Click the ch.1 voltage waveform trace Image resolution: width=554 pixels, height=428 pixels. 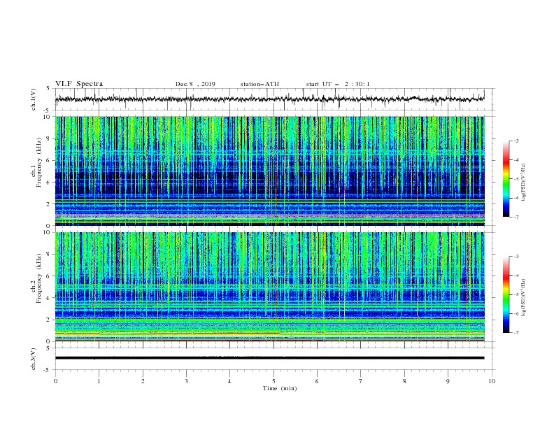pyautogui.click(x=269, y=99)
